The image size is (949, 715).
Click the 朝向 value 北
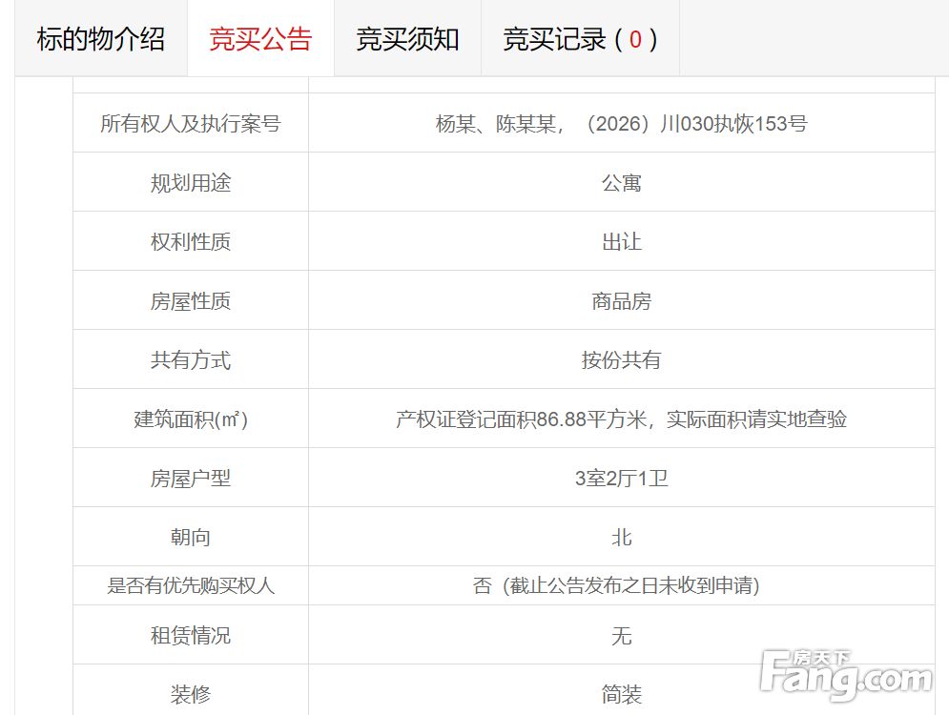(x=622, y=537)
